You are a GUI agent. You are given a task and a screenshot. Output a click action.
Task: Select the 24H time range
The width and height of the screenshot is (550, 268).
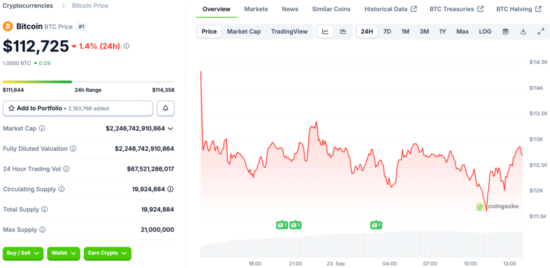pos(367,32)
